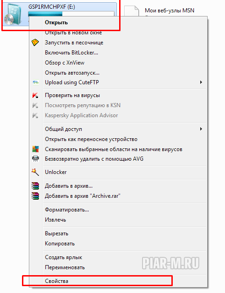Select Открыть from the context menu

(56, 22)
